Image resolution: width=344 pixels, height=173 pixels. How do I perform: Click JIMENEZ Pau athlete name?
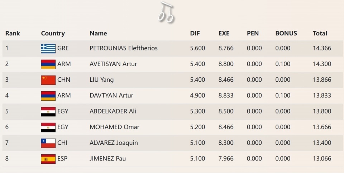107,159
